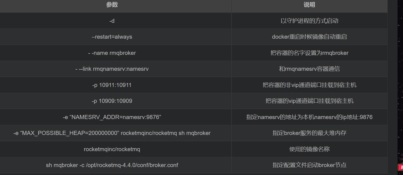Screen dimensions: 403x175
Task: Click the -d parameter cell
Action: (x=112, y=21)
